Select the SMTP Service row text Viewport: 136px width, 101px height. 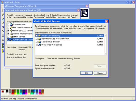19,37
